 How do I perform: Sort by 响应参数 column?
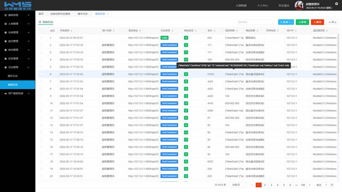(x=257, y=30)
